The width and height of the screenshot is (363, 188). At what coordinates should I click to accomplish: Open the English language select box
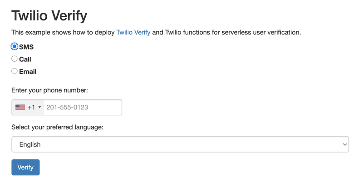click(180, 144)
